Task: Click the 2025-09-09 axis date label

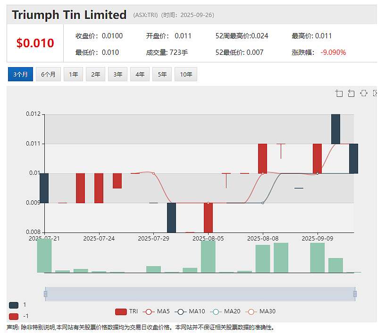Action: tap(318, 238)
